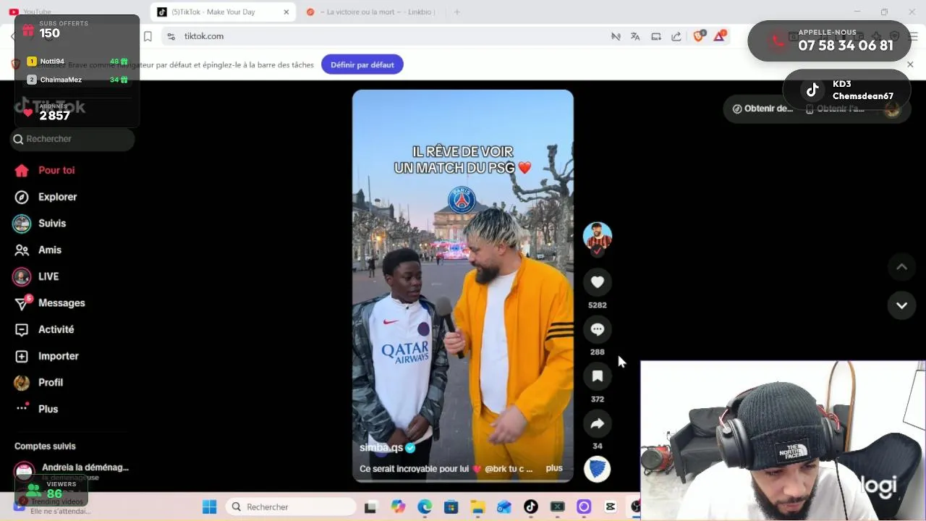Open the Windows Start menu
Screen dimensions: 926x521
(x=209, y=507)
